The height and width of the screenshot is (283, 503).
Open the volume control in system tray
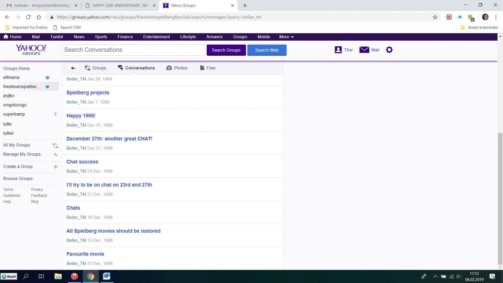(x=459, y=276)
